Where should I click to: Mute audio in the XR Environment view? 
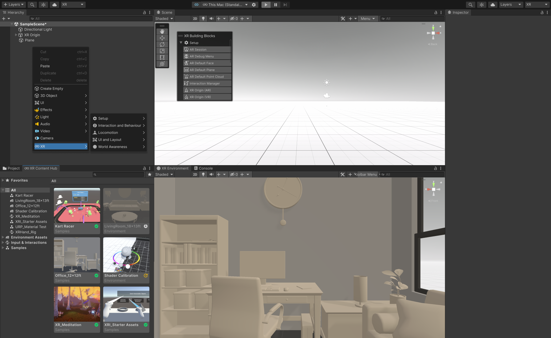coord(211,174)
